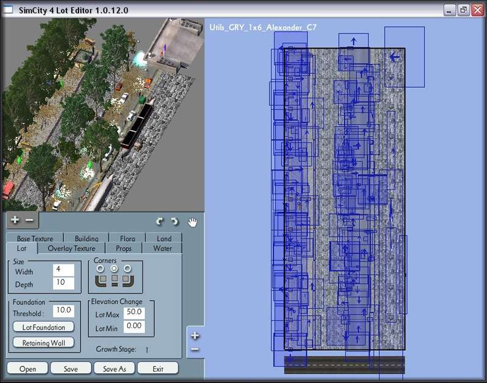
Task: Restore down the Lot Editor window
Action: (x=463, y=10)
